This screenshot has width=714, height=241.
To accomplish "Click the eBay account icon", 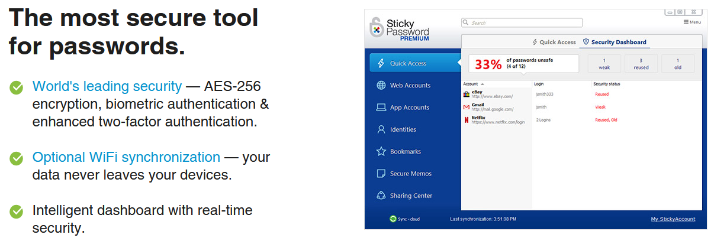I will (x=467, y=94).
